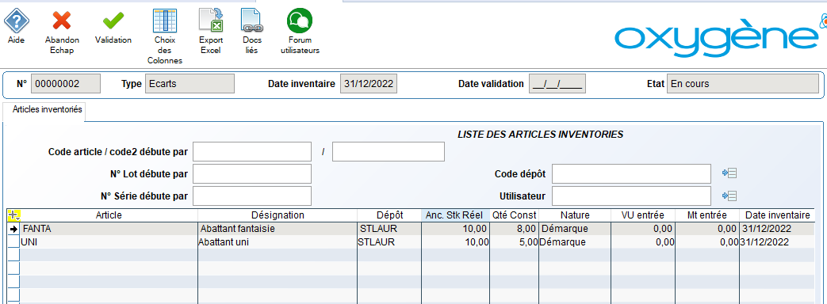This screenshot has width=827, height=304.
Task: Click 31/12/2022 date in UNI row
Action: point(777,242)
